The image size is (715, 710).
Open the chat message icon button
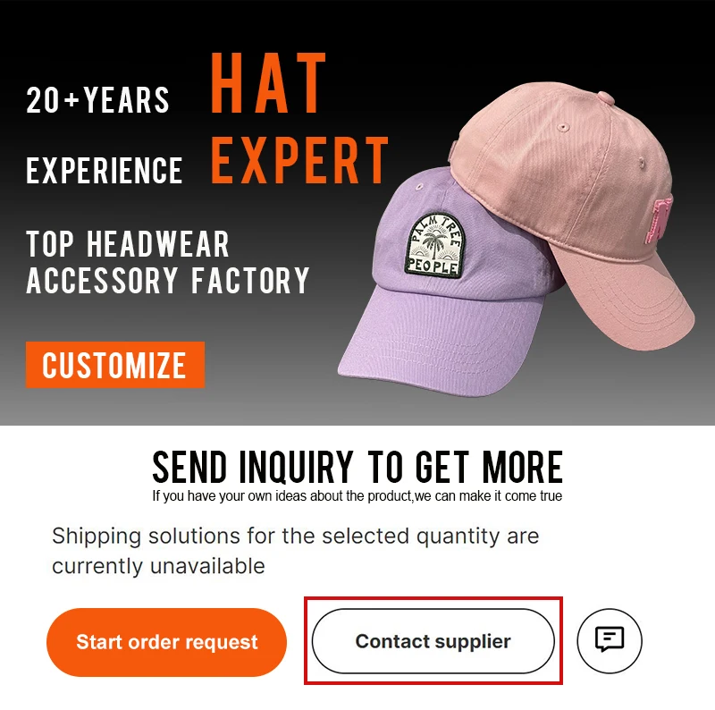[610, 640]
